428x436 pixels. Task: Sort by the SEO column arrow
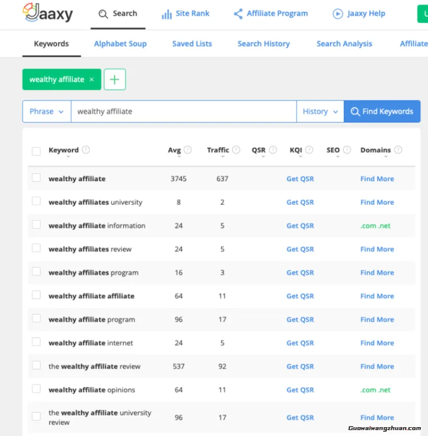point(338,157)
